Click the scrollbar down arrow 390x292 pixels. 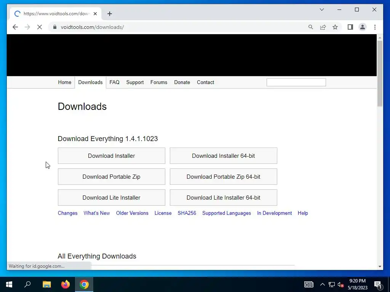380,267
